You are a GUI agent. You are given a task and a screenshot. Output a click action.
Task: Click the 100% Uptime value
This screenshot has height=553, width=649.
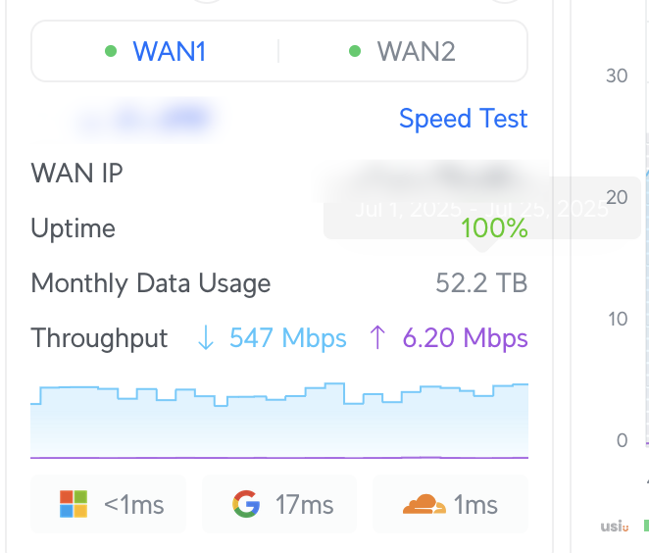[x=494, y=229]
